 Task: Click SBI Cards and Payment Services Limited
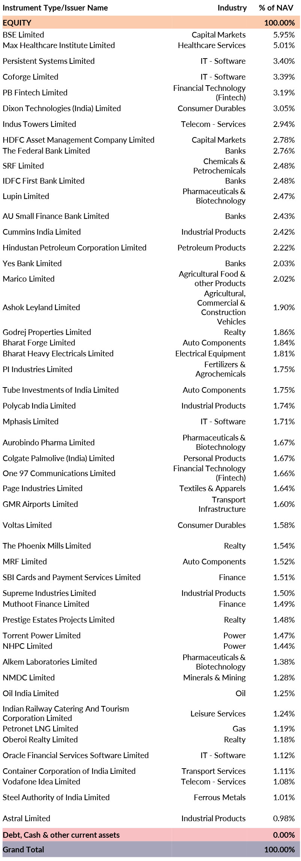click(71, 578)
